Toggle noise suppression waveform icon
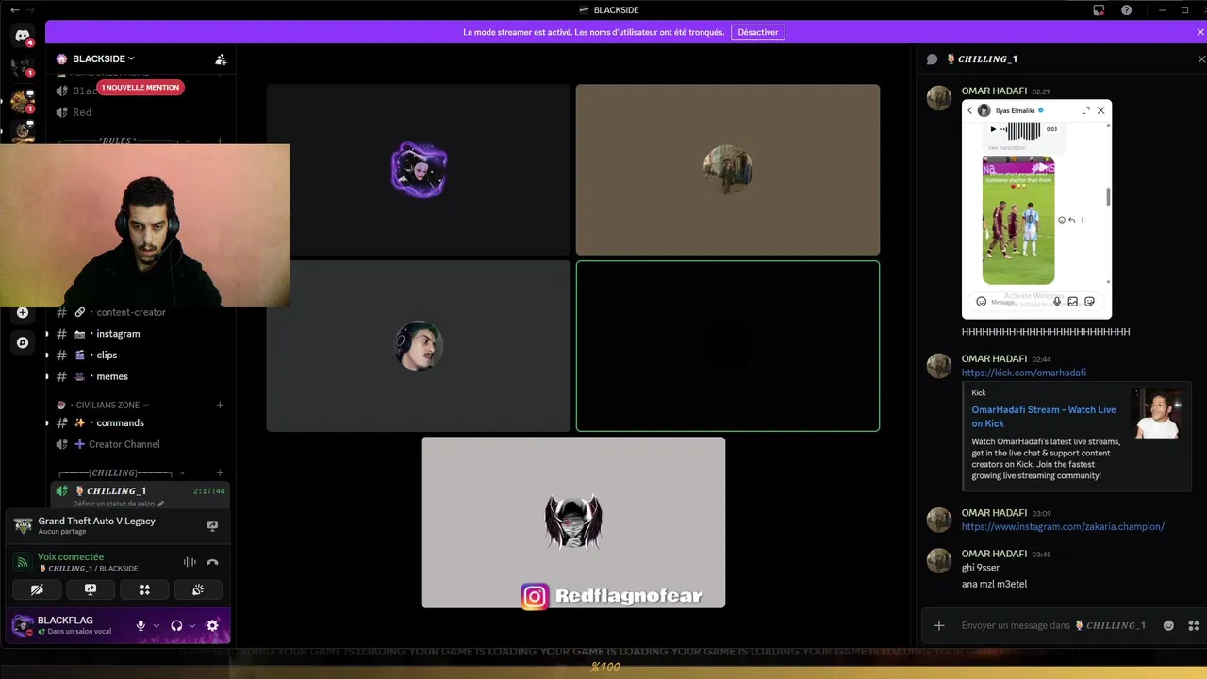The width and height of the screenshot is (1207, 679). 190,562
